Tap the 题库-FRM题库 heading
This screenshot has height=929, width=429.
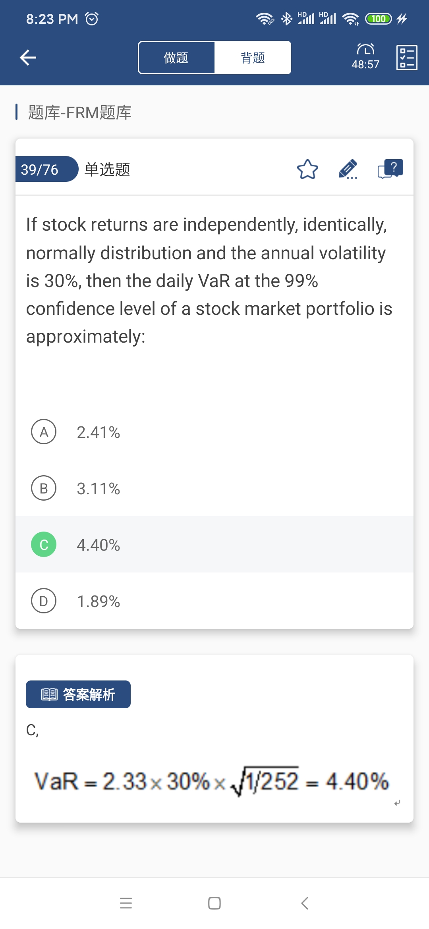(79, 113)
